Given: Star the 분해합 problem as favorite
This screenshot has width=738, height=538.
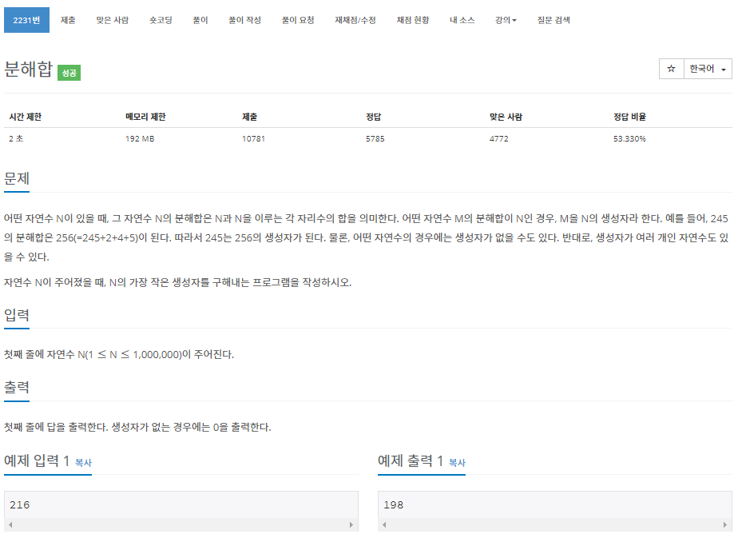Looking at the screenshot, I should (x=671, y=70).
